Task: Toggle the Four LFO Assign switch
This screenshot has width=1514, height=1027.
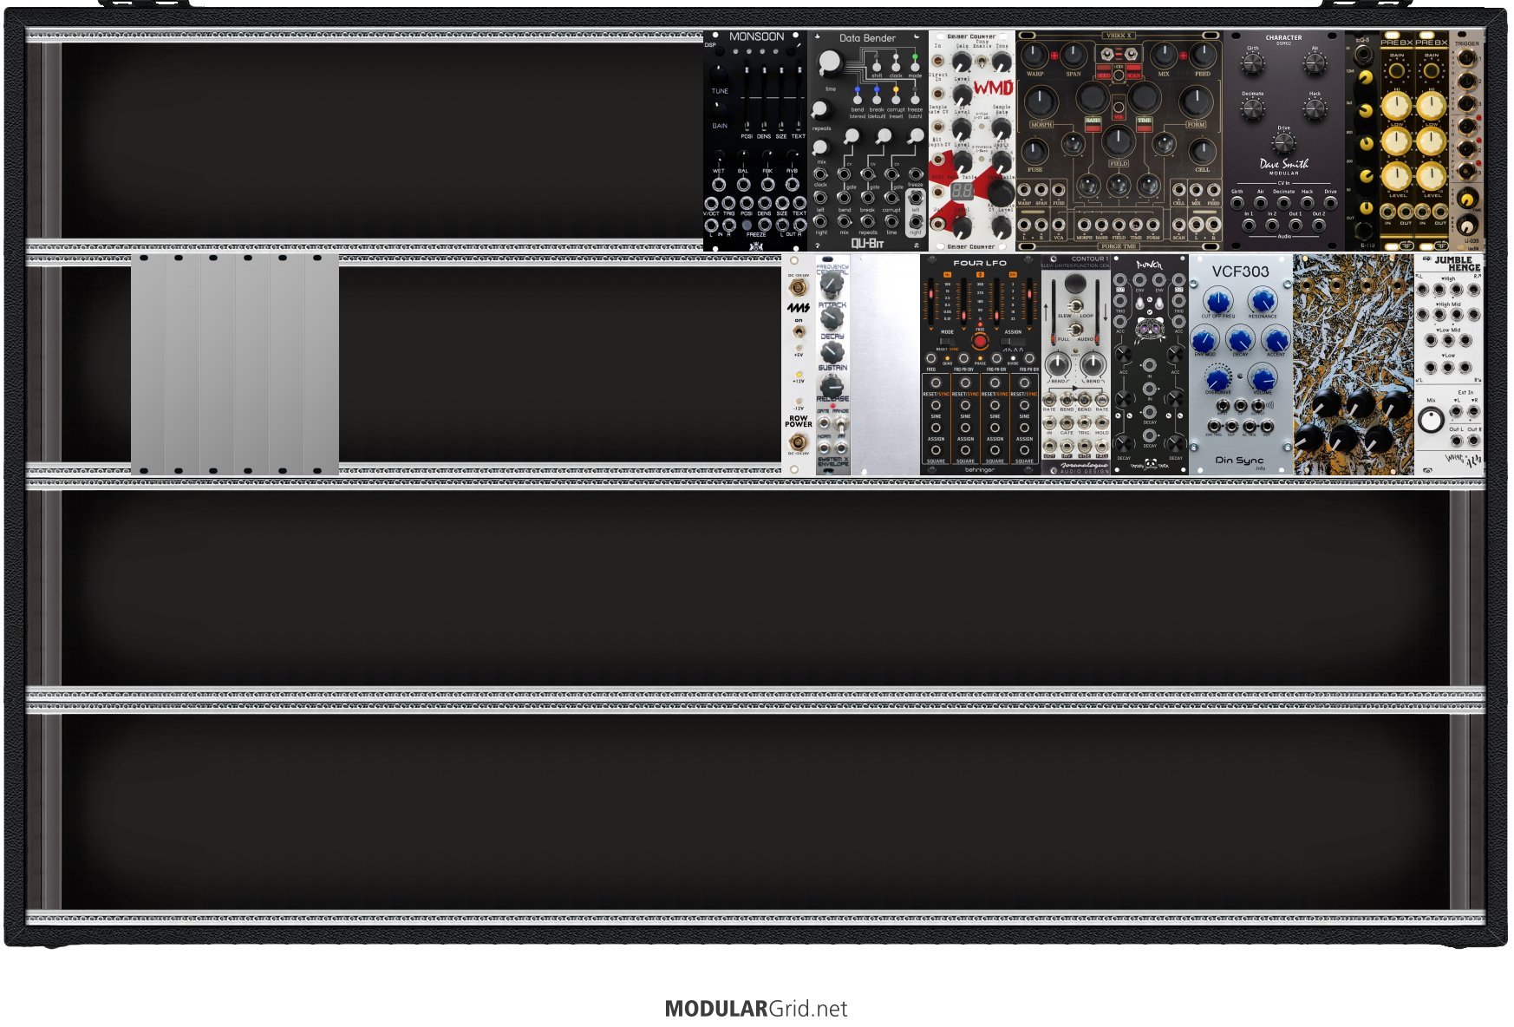Action: click(1013, 340)
